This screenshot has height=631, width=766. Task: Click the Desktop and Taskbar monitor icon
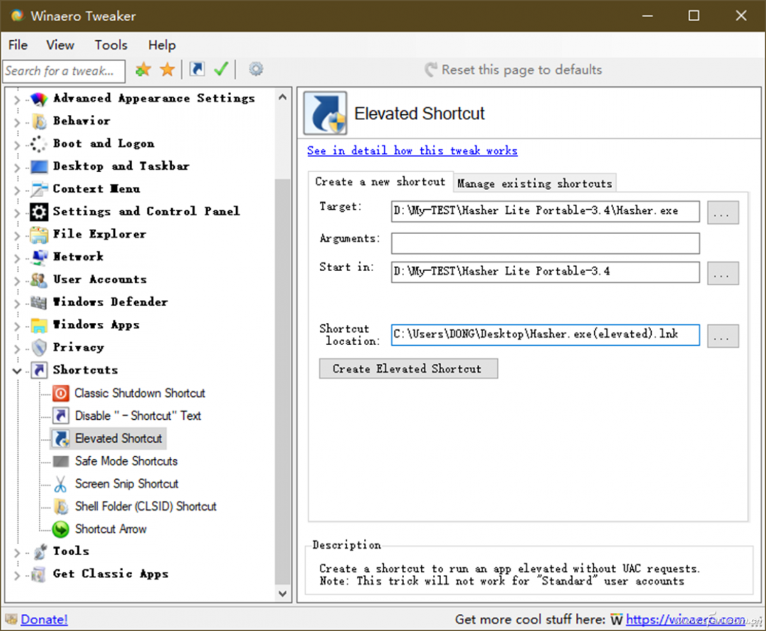[39, 167]
